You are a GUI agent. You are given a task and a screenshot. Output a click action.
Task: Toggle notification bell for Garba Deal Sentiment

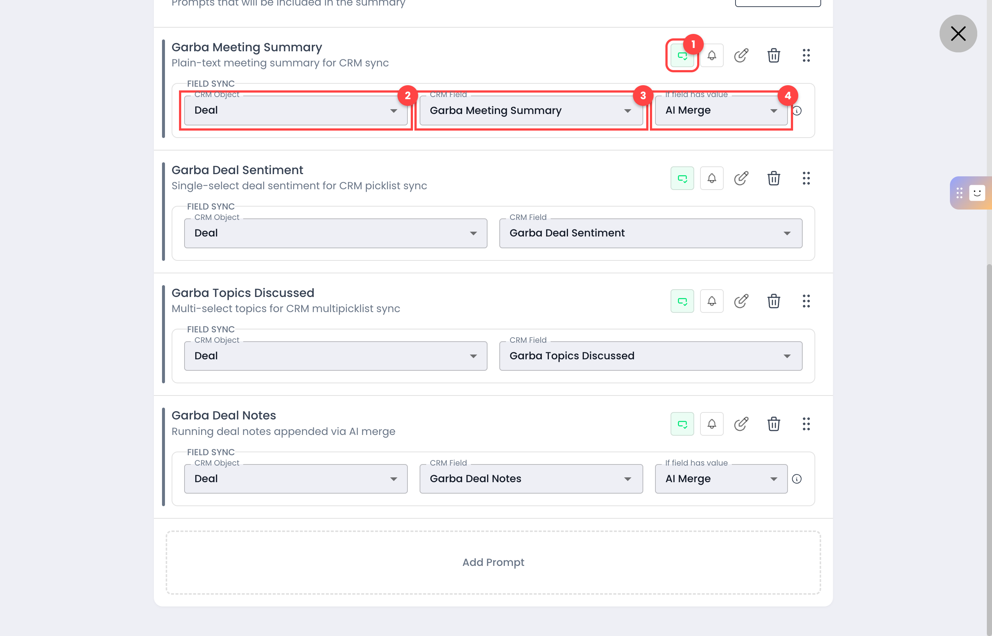coord(712,179)
